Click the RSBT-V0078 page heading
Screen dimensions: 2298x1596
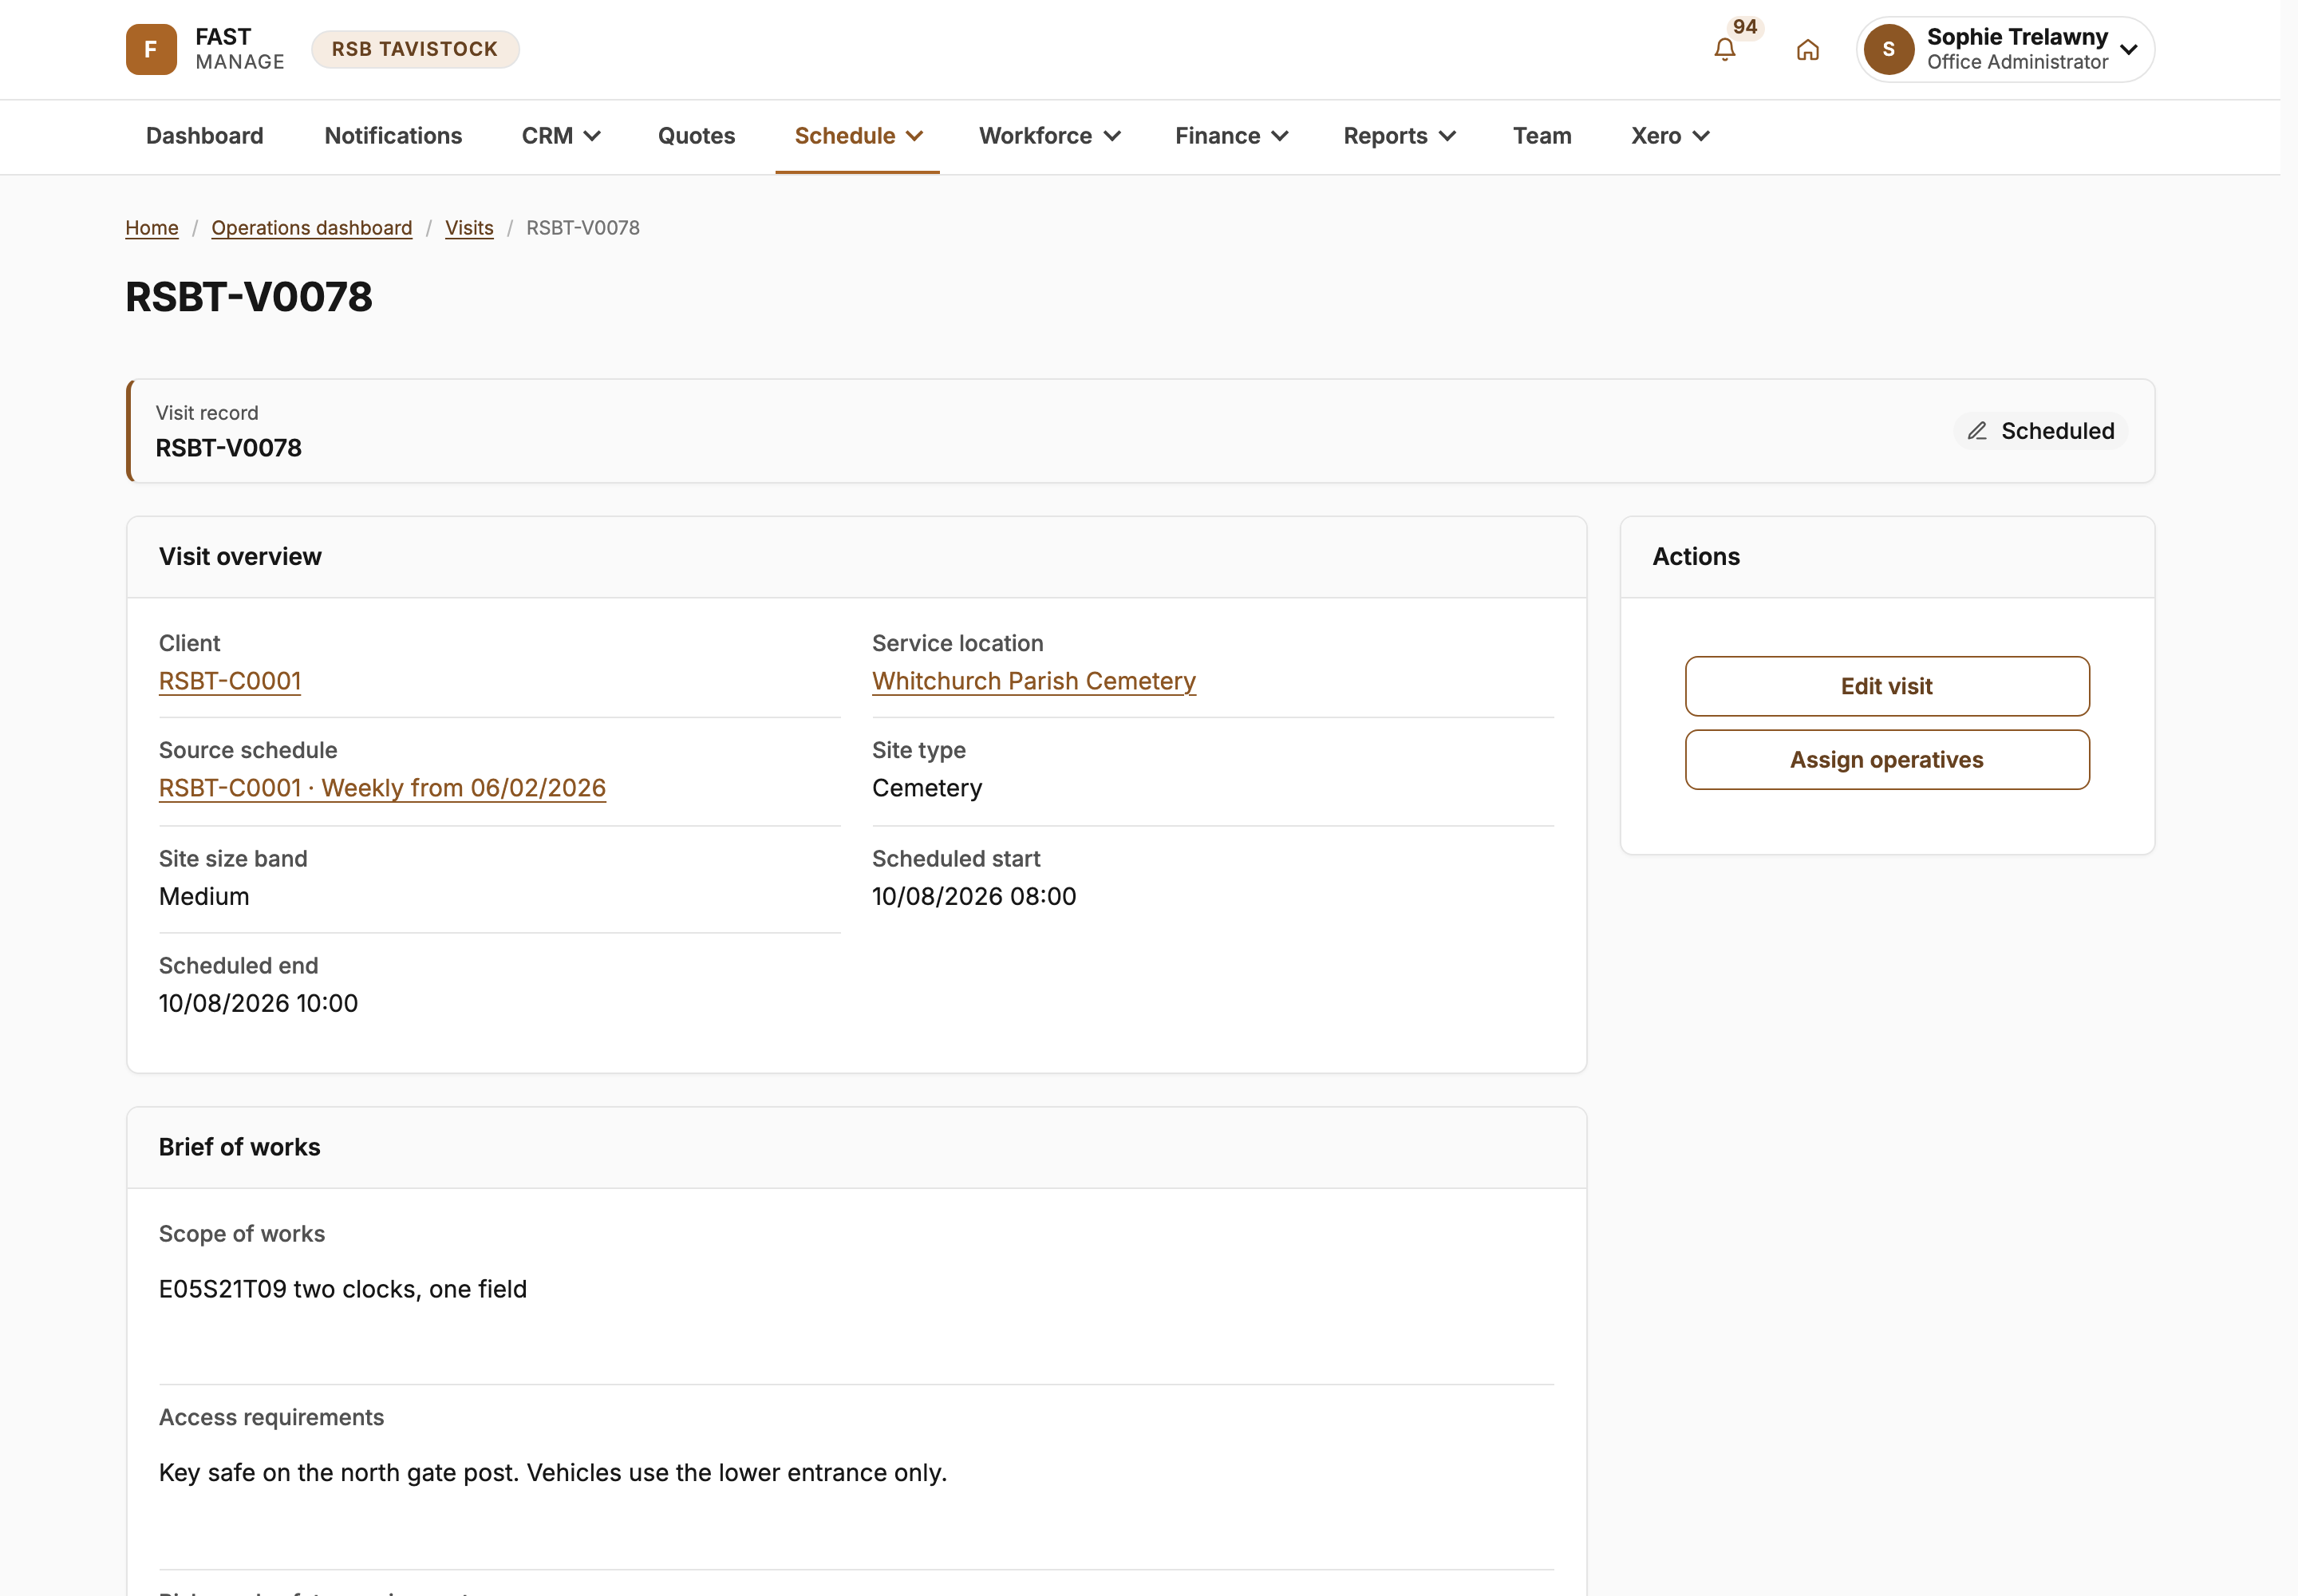(249, 297)
